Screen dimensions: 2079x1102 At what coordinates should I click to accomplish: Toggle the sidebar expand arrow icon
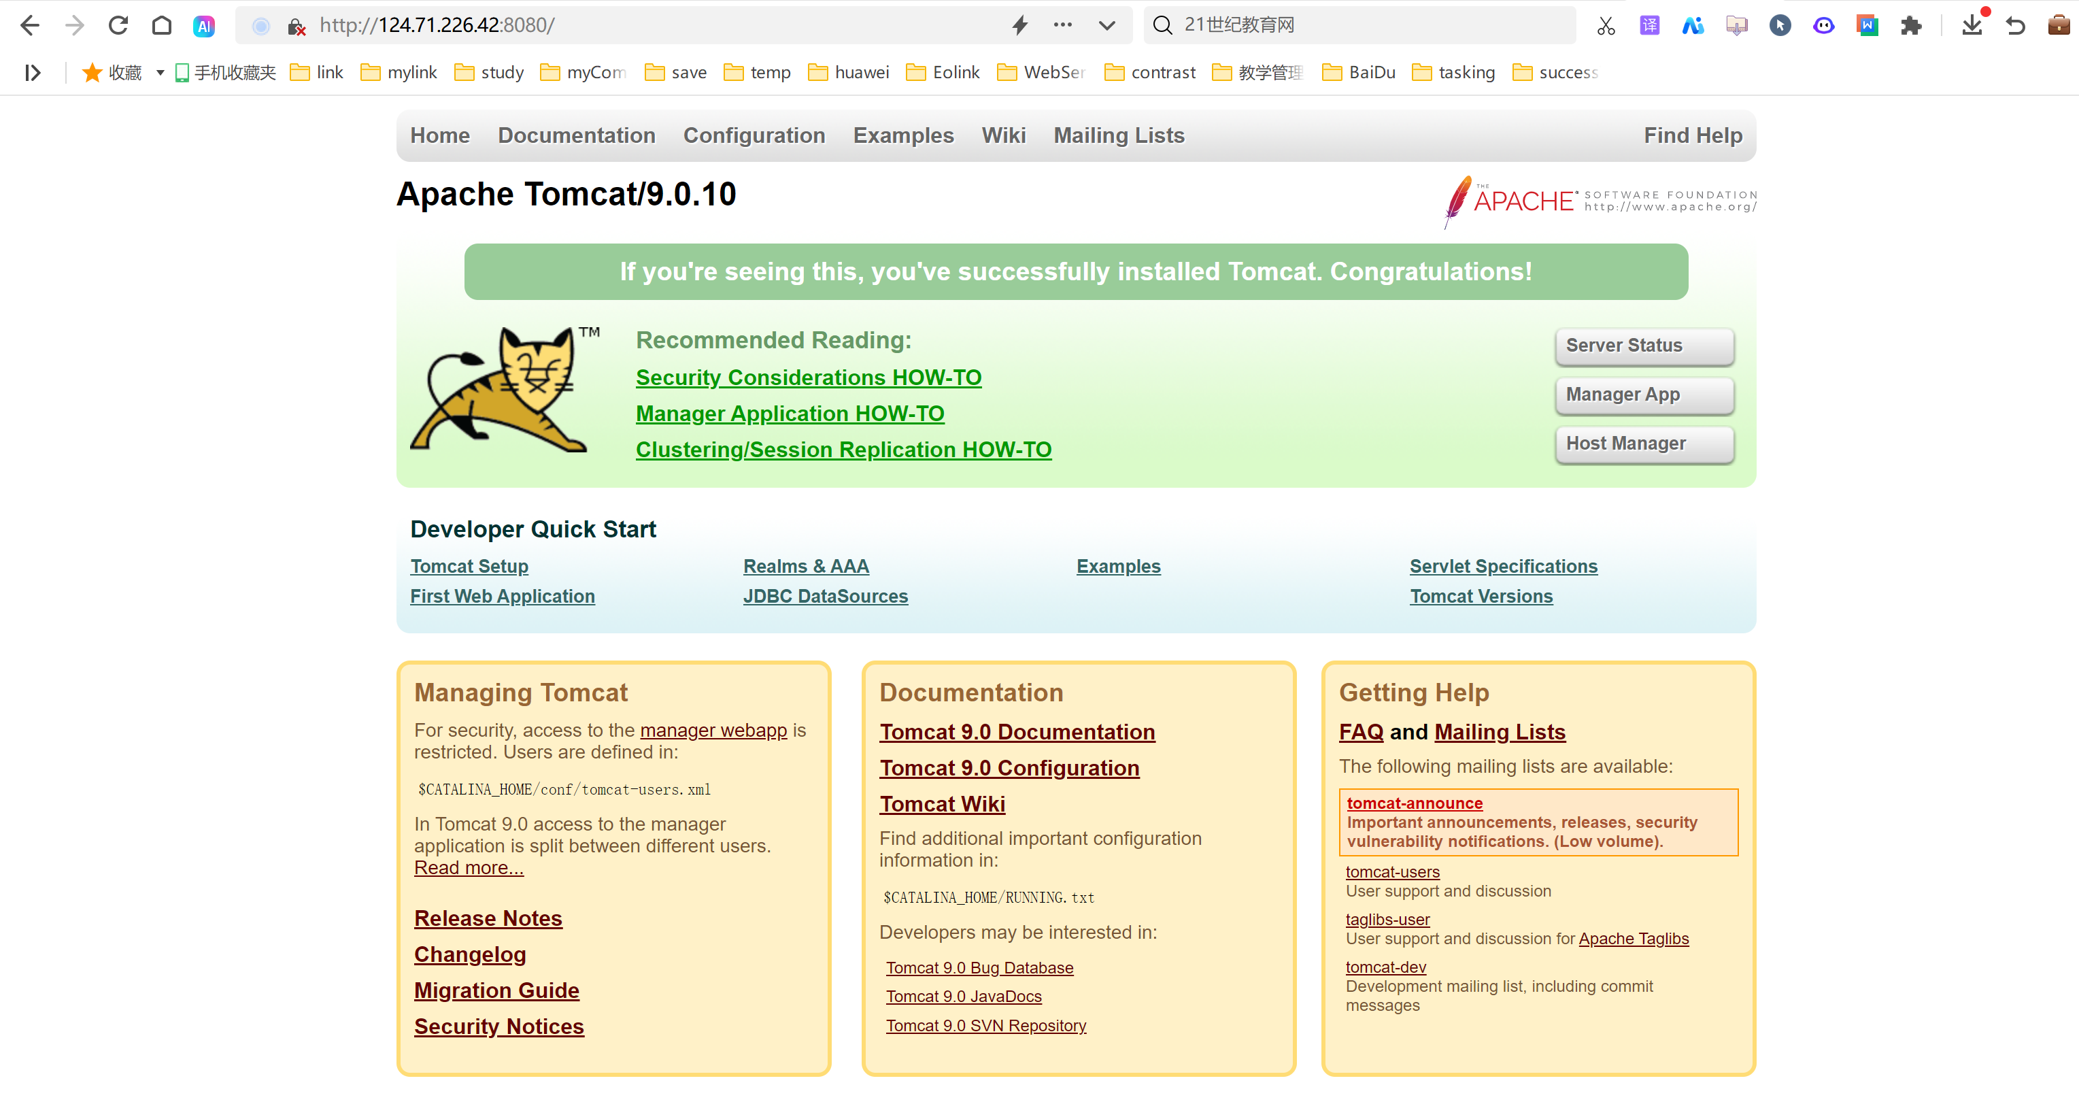pos(32,73)
